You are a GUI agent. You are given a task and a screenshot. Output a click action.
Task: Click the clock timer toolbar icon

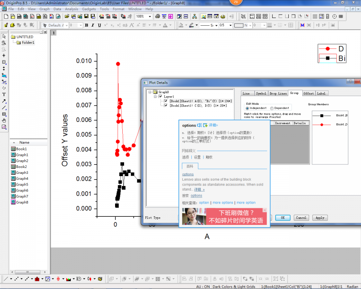tap(334, 16)
